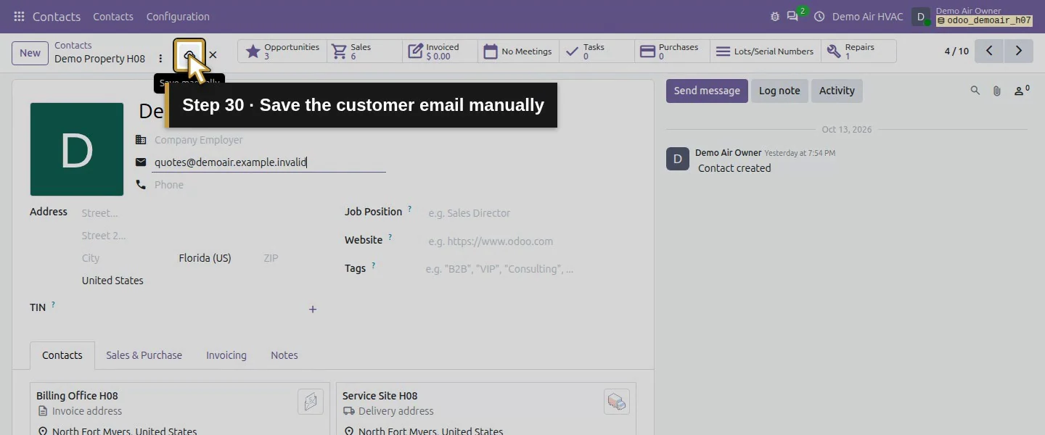Switch to the Sales & Purchase tab
Image resolution: width=1045 pixels, height=435 pixels.
(144, 355)
